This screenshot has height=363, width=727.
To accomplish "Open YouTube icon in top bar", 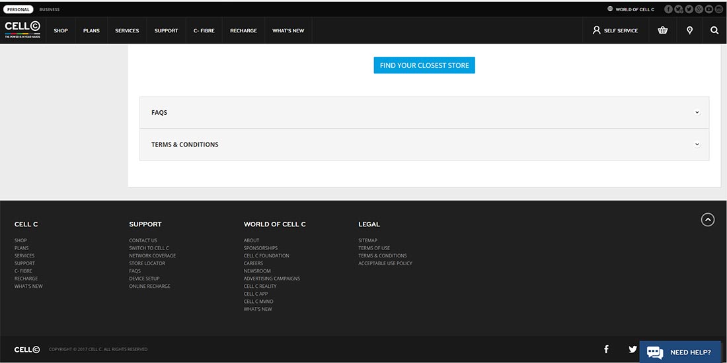I will click(x=709, y=9).
